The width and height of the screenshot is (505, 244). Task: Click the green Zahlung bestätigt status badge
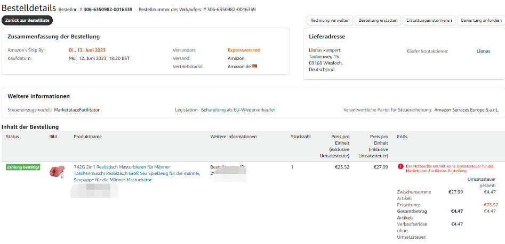(x=23, y=167)
